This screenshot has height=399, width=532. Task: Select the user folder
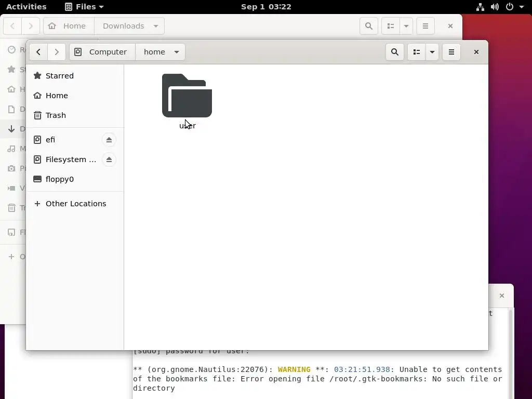click(187, 101)
